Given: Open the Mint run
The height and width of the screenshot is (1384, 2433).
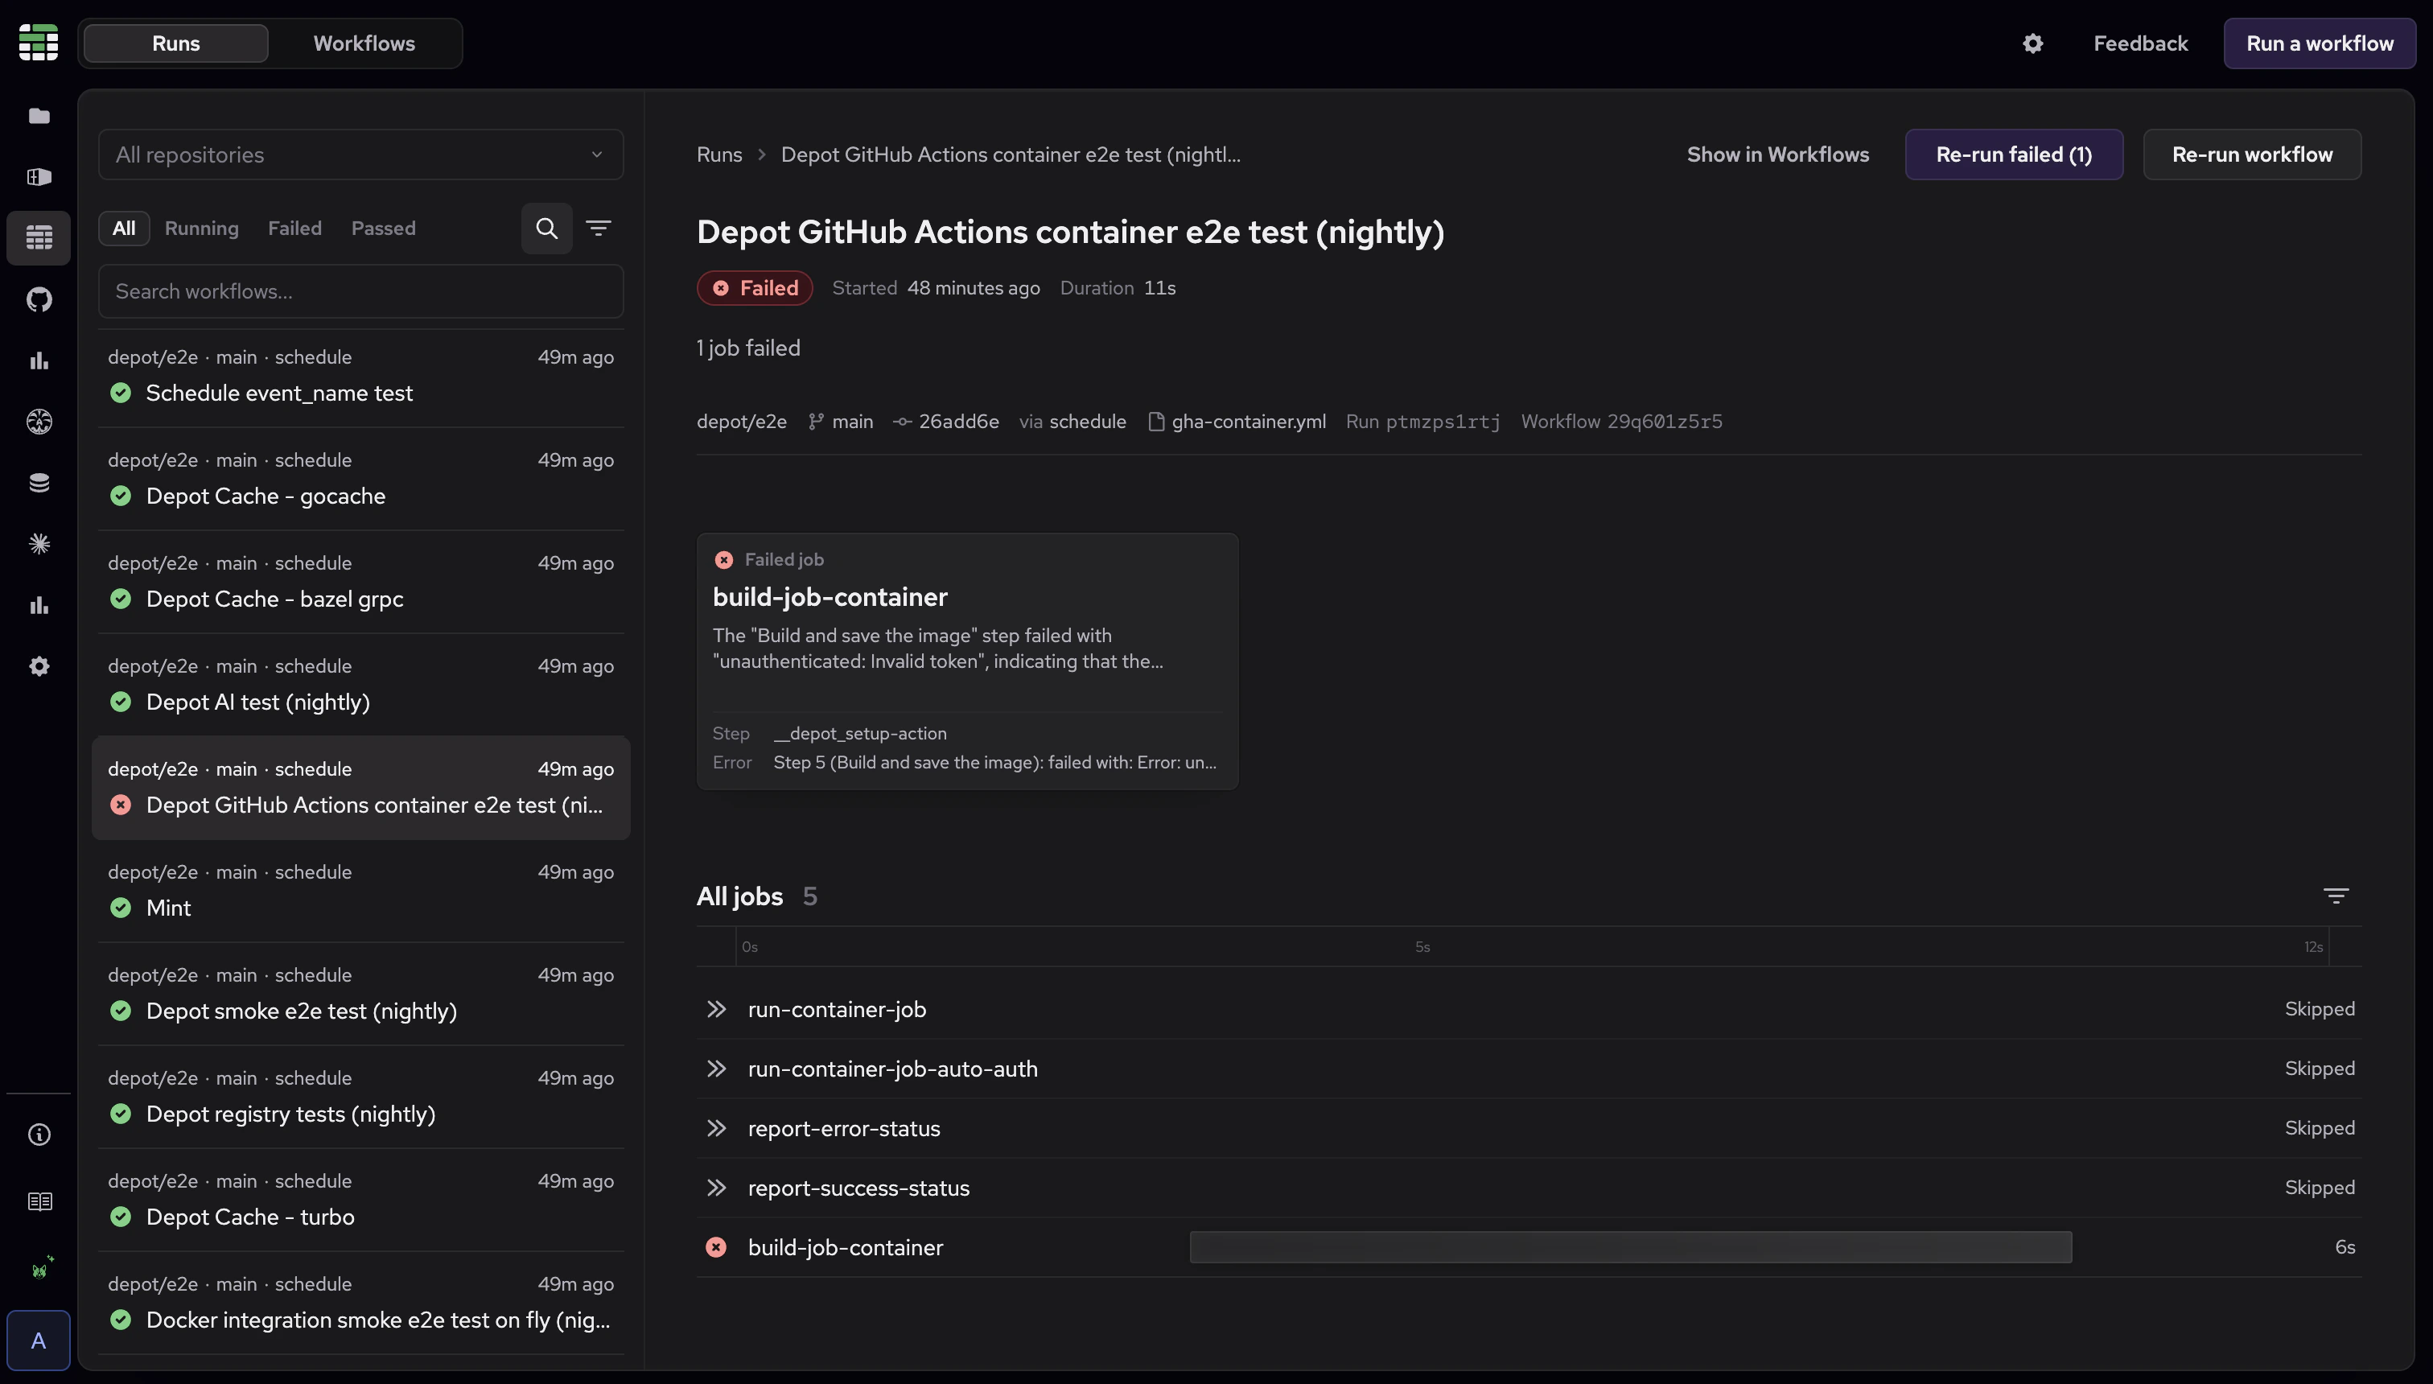Looking at the screenshot, I should point(361,892).
